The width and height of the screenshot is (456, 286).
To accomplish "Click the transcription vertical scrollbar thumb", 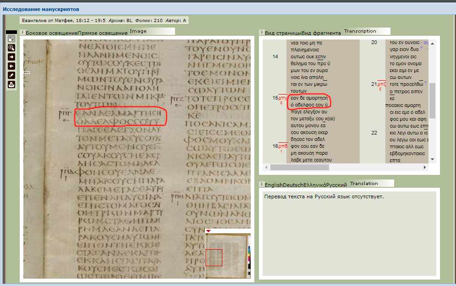I will [433, 101].
